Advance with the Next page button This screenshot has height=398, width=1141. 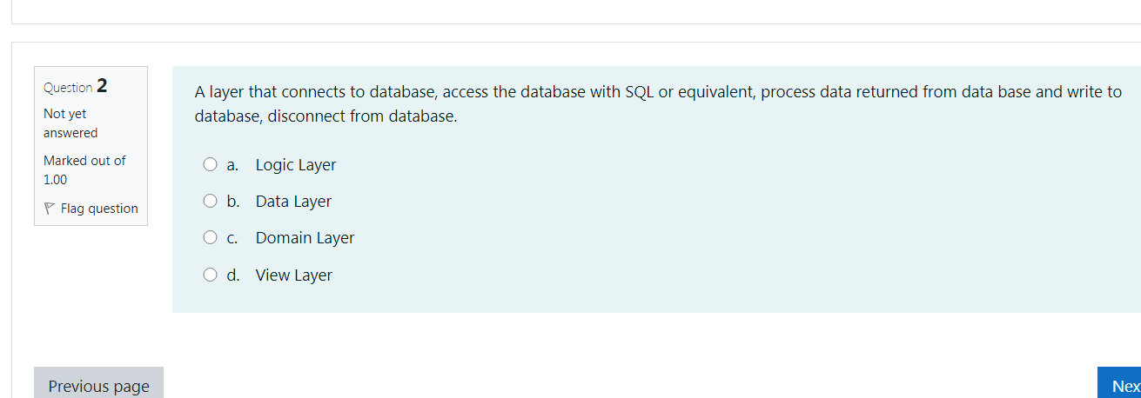point(1120,384)
